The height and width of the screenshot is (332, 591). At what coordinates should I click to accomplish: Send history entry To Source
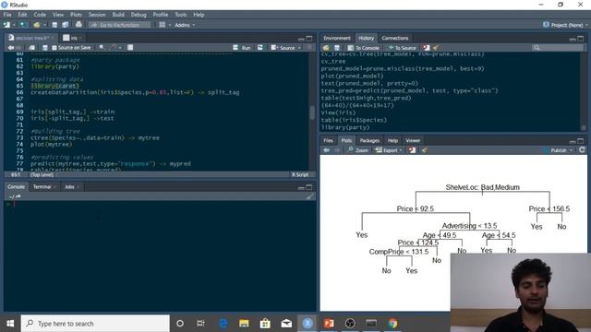pyautogui.click(x=403, y=48)
